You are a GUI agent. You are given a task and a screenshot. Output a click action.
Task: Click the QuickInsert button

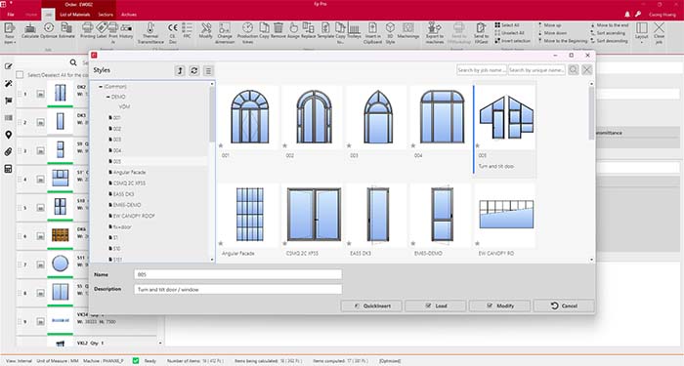[x=371, y=305]
